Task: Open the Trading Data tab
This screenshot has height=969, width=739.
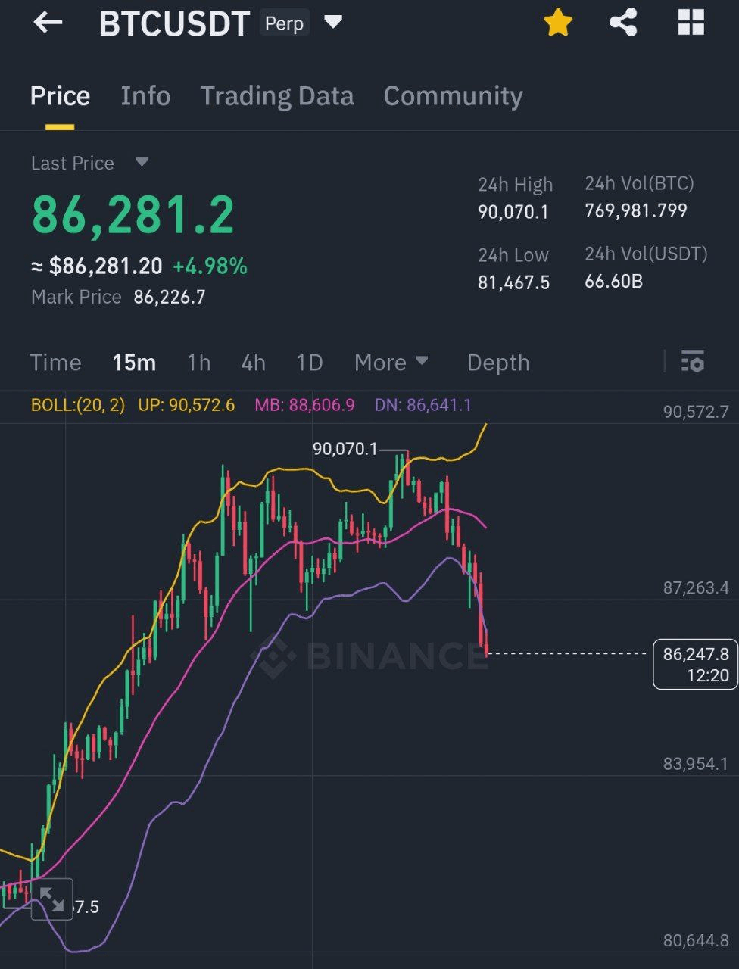Action: tap(277, 96)
